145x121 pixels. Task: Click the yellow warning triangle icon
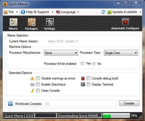click(x=32, y=78)
